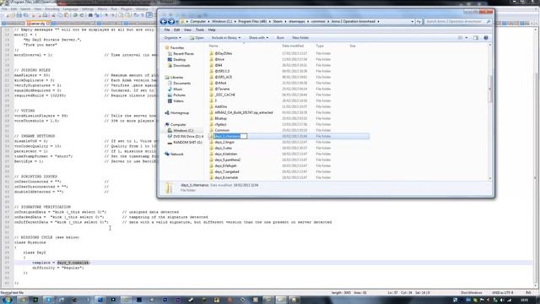Open the Include in library dropdown

tap(226, 37)
